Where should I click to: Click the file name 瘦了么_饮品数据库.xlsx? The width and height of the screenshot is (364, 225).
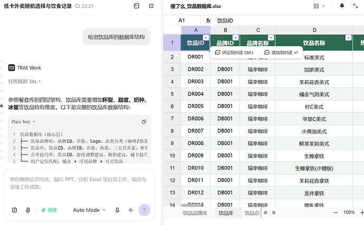click(x=196, y=6)
